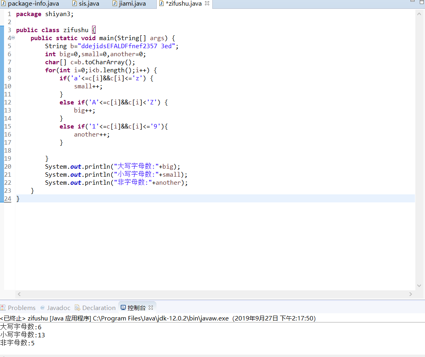Click the horizontal scrollbar right arrow

(411, 294)
